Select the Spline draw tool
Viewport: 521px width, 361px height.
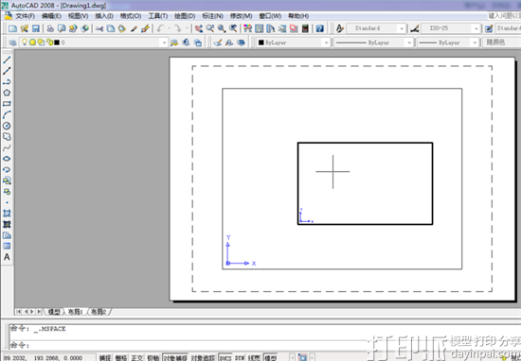(x=7, y=147)
